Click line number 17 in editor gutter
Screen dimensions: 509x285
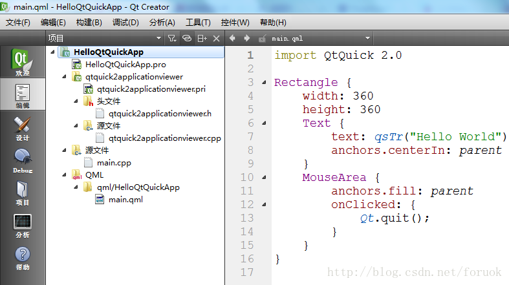pos(247,272)
